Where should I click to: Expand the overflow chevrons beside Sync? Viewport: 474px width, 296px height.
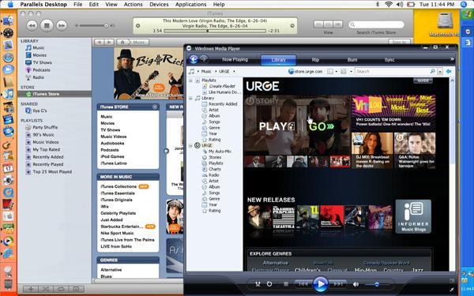coord(452,59)
